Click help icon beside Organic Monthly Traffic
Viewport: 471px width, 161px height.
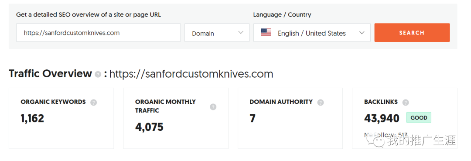tap(213, 106)
